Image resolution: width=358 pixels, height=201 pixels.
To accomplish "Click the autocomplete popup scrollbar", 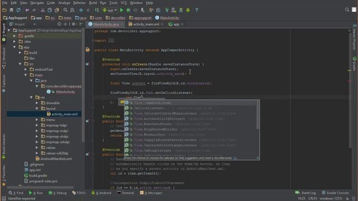I will pyautogui.click(x=258, y=114).
